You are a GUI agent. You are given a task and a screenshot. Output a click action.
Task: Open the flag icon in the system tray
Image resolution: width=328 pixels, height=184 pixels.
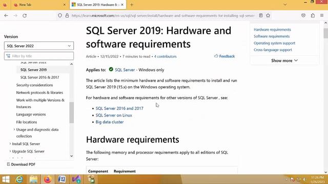[x=293, y=179]
